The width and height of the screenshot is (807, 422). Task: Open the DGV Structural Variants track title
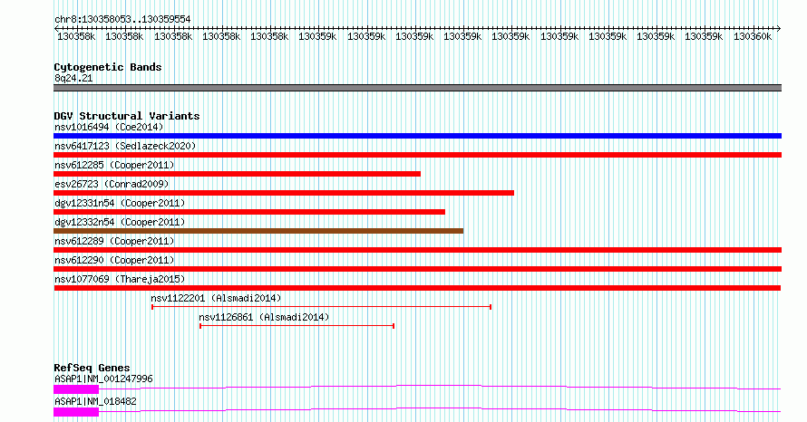[127, 116]
